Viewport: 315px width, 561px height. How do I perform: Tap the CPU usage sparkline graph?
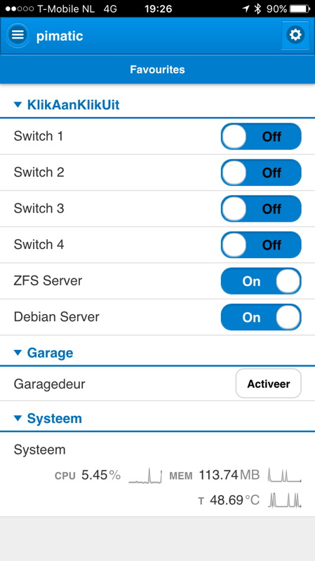tap(145, 475)
